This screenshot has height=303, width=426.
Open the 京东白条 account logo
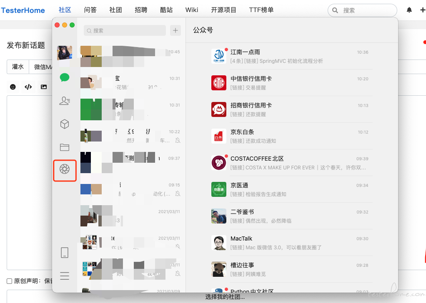[x=219, y=136]
